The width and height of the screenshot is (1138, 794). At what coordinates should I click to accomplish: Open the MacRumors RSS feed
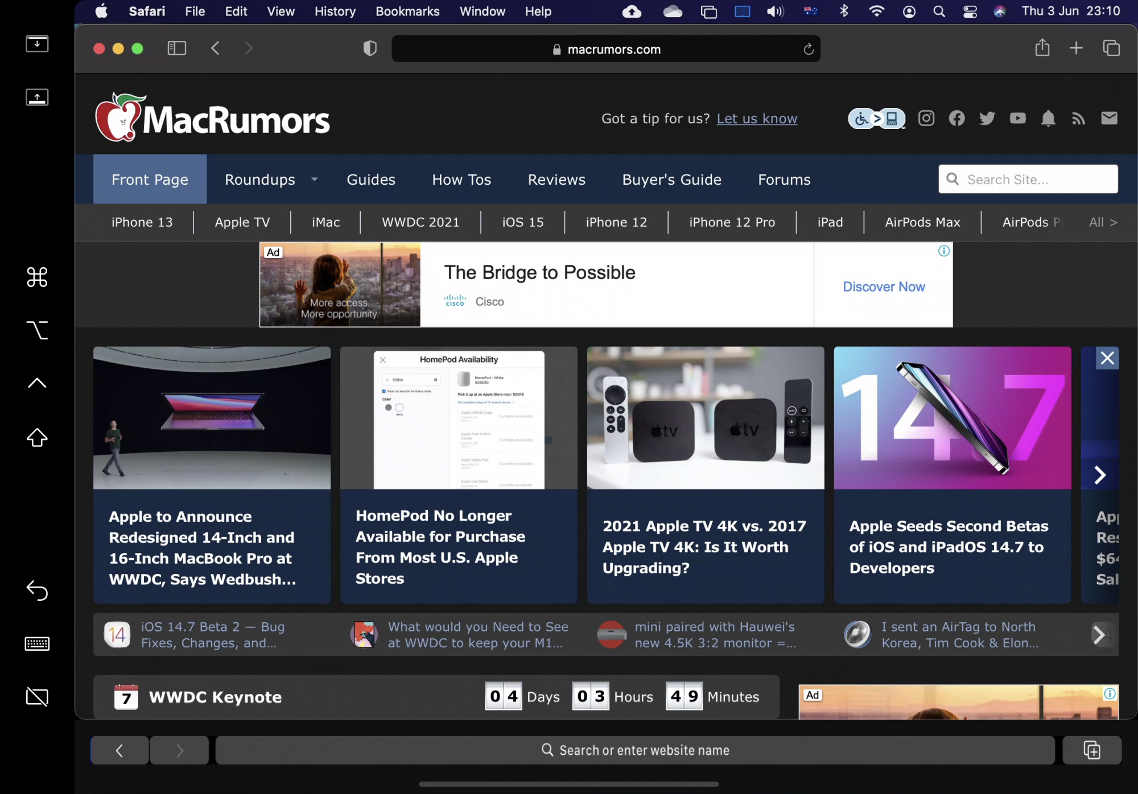[1078, 118]
